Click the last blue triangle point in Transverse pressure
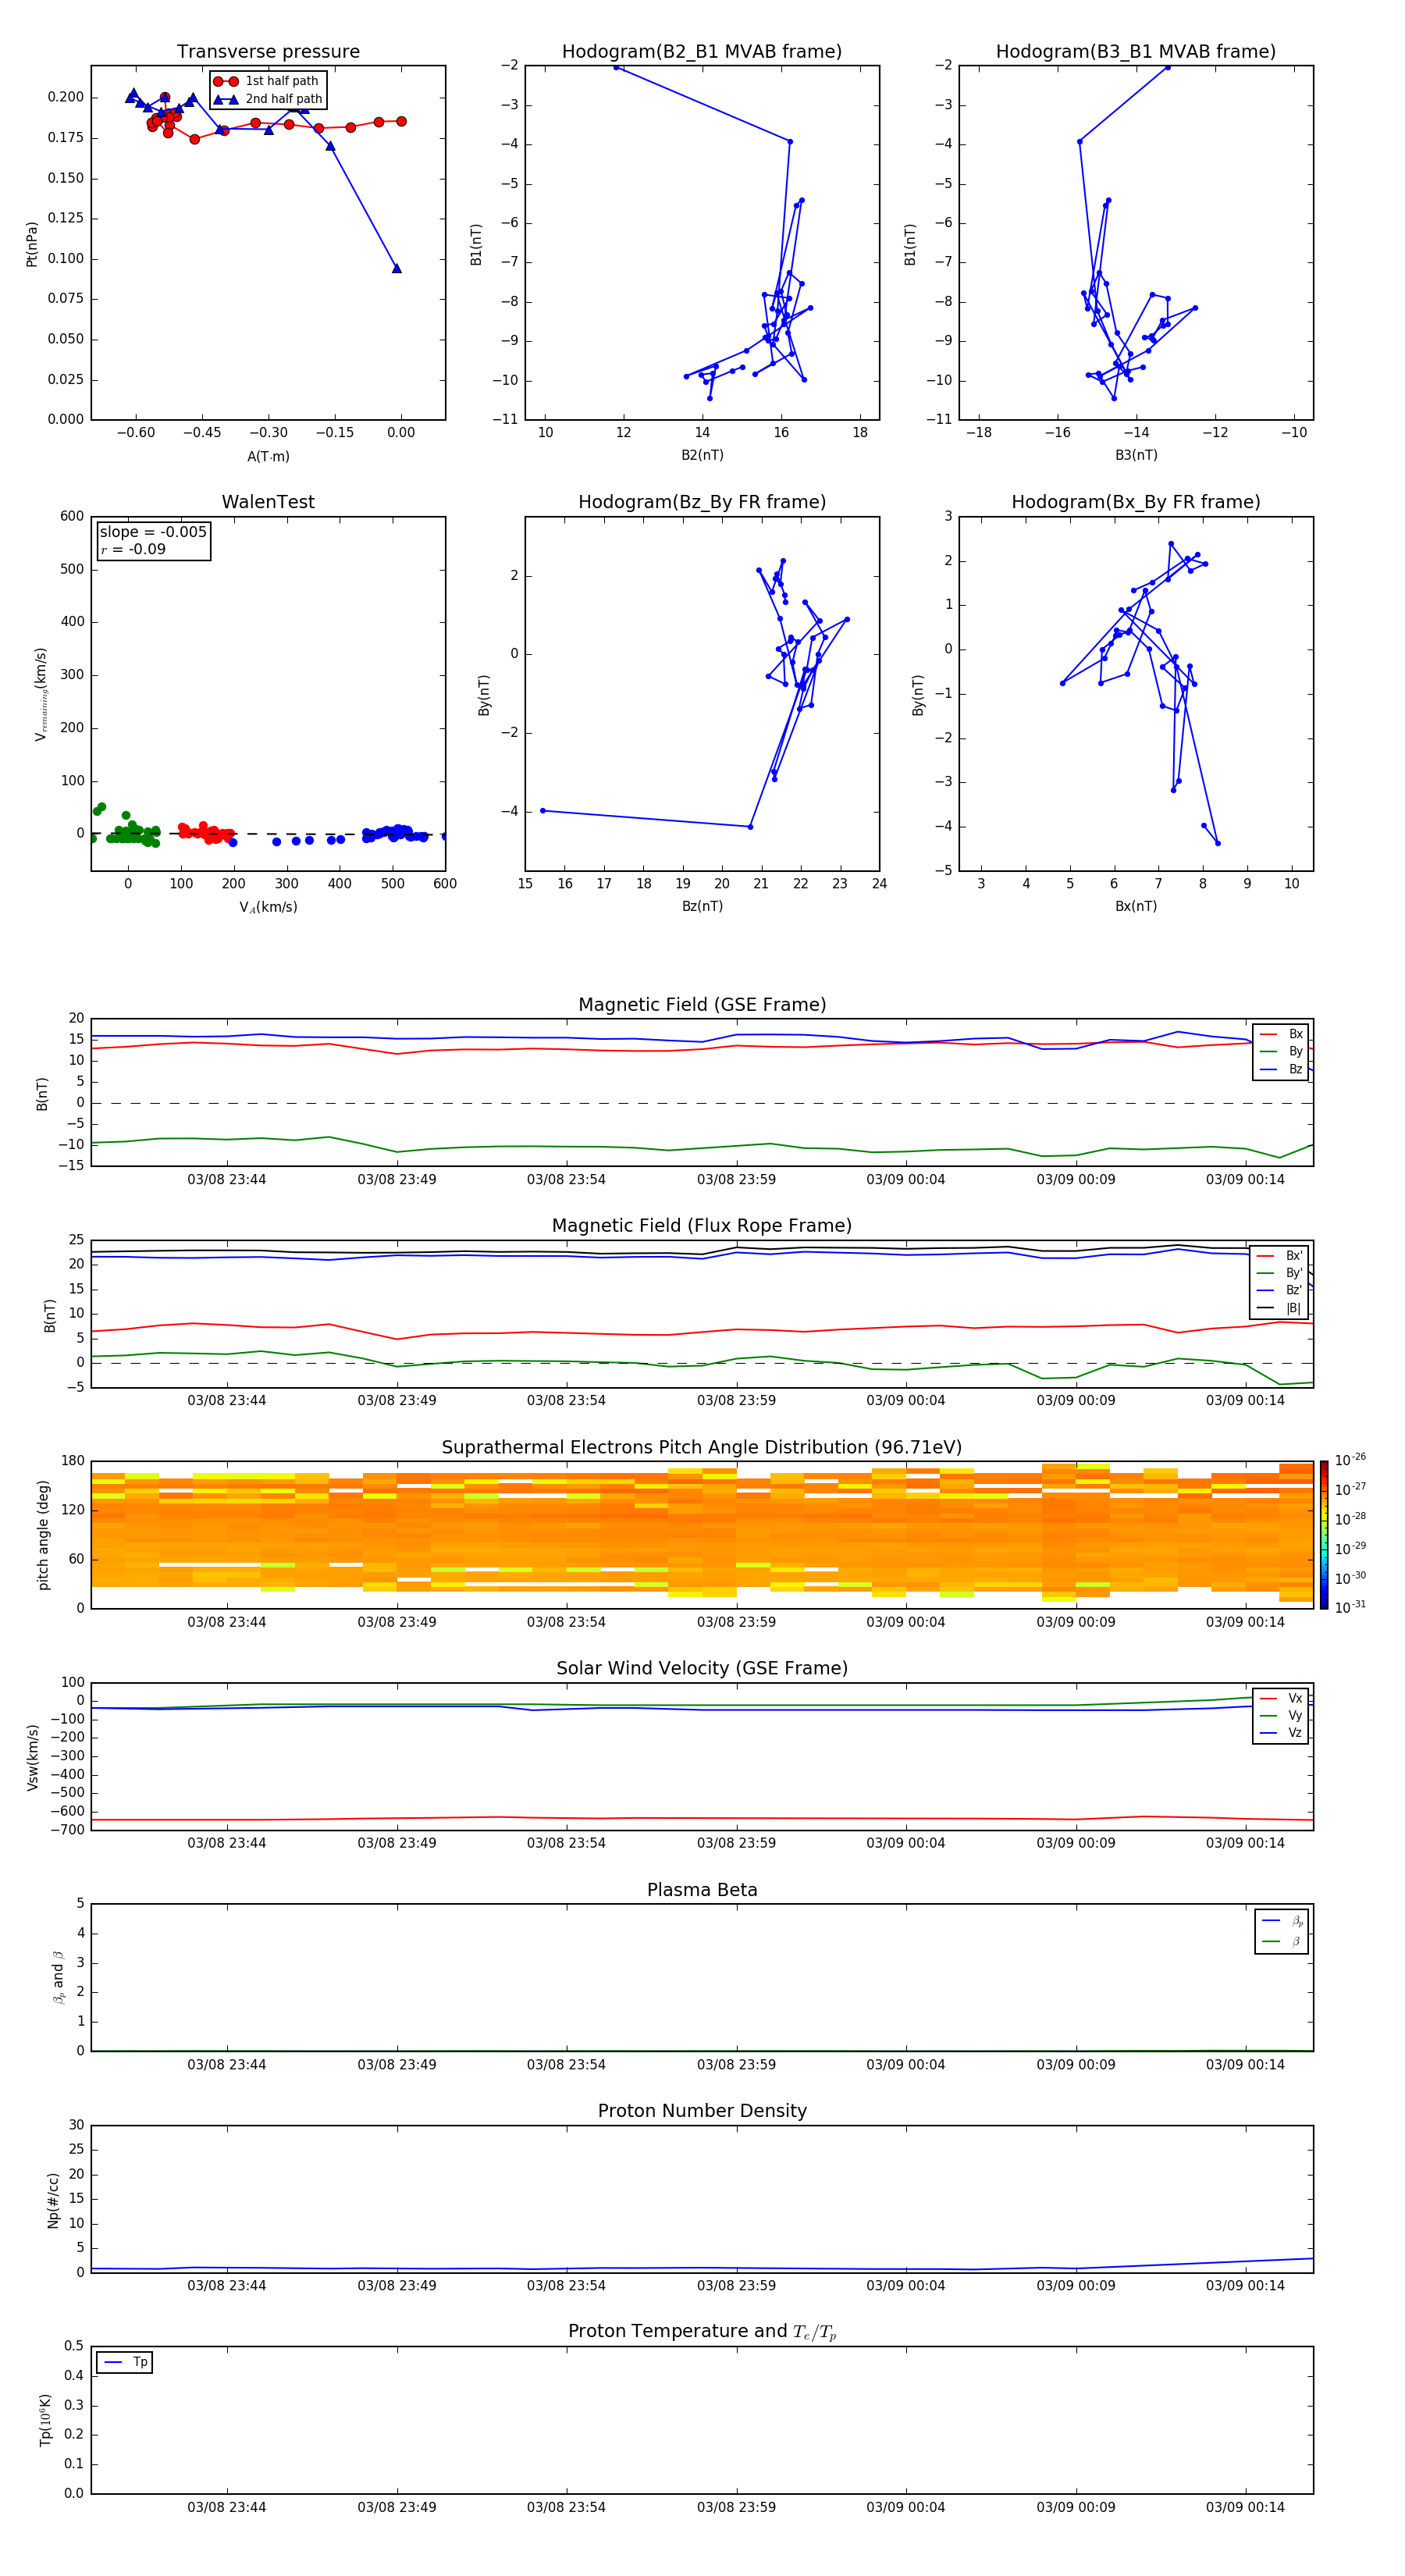Screen dimensions: 1405x2576 pos(397,268)
